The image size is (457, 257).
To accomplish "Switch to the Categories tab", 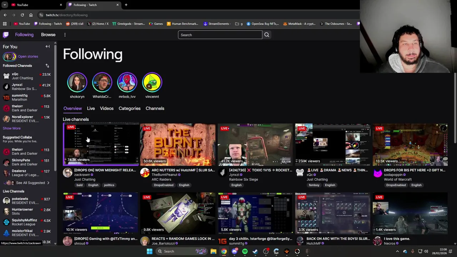I will coord(130,109).
